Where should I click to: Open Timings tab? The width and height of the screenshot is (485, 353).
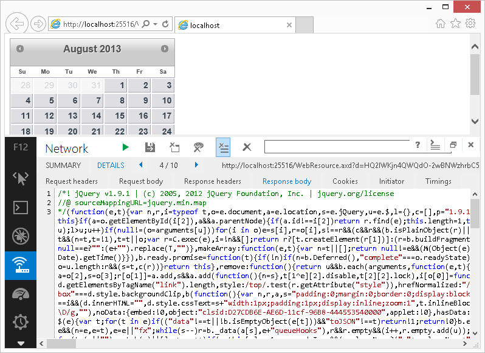pyautogui.click(x=438, y=181)
